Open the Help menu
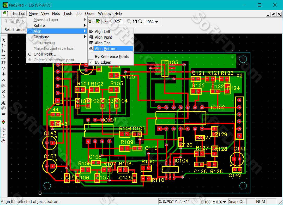Image resolution: width=283 pixels, height=205 pixels. tap(118, 14)
